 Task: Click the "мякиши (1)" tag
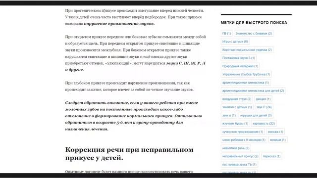click(278, 139)
